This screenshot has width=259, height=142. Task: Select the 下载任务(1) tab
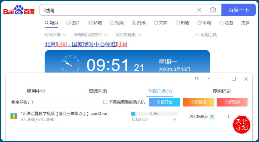pyautogui.click(x=160, y=91)
